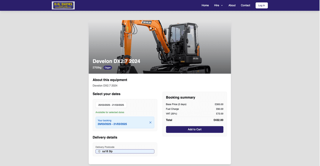Click the Delivery details heading
320x166 pixels.
105,138
